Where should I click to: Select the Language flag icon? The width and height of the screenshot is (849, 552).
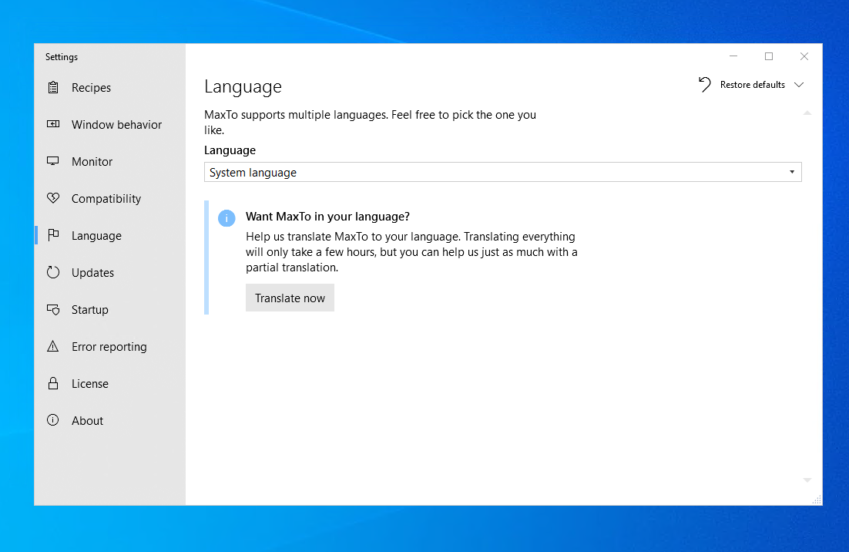pyautogui.click(x=52, y=235)
